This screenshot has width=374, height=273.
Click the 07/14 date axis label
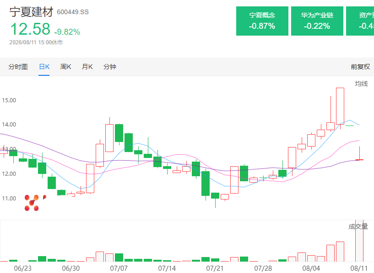[167, 268]
